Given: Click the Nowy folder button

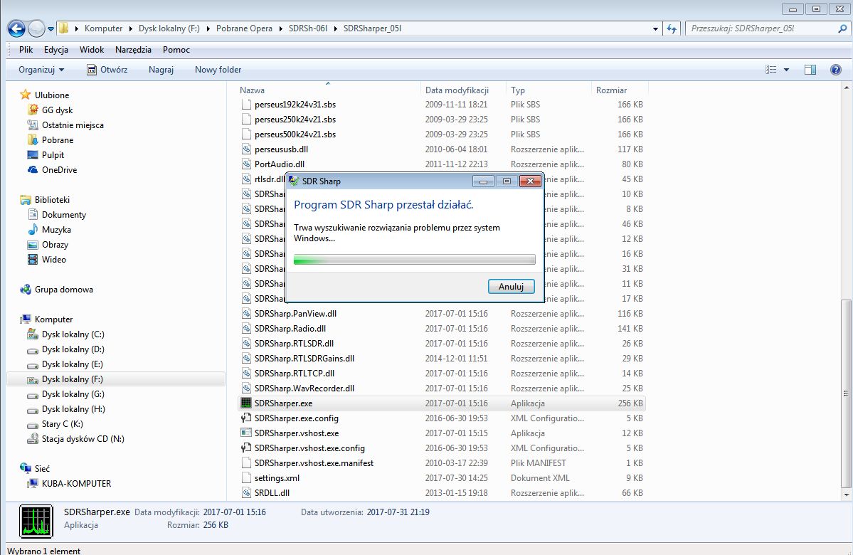Looking at the screenshot, I should click(x=218, y=70).
